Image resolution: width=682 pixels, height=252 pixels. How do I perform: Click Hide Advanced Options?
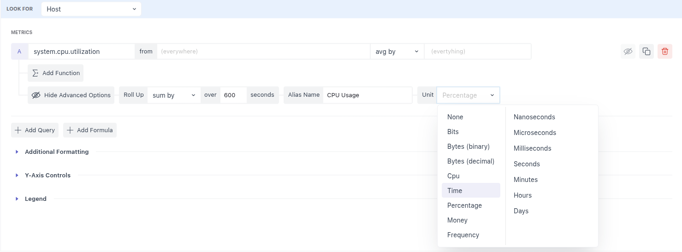point(71,95)
